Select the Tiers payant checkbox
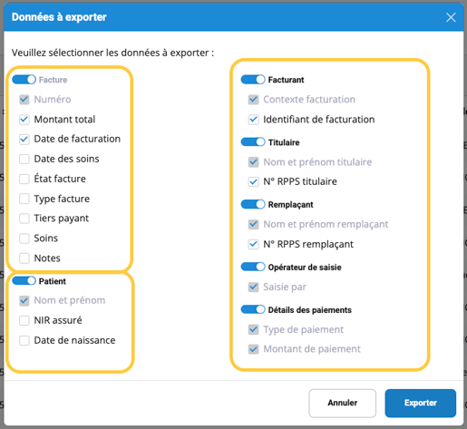 [24, 219]
